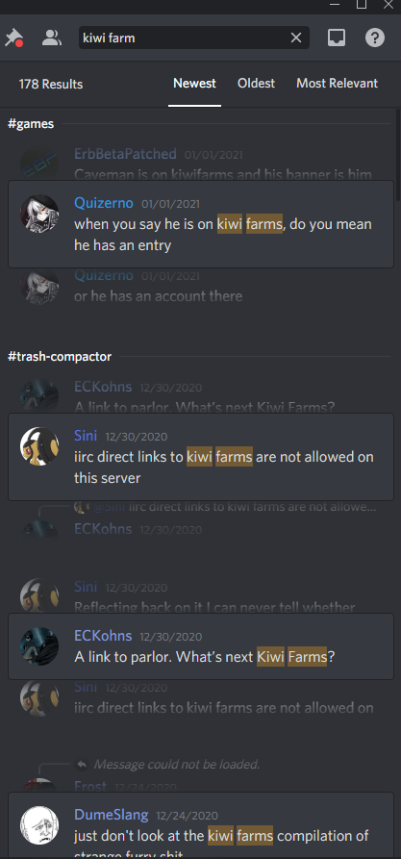Viewport: 401px width, 859px height.
Task: Click into the 'kiwi farm' search field
Action: (184, 38)
